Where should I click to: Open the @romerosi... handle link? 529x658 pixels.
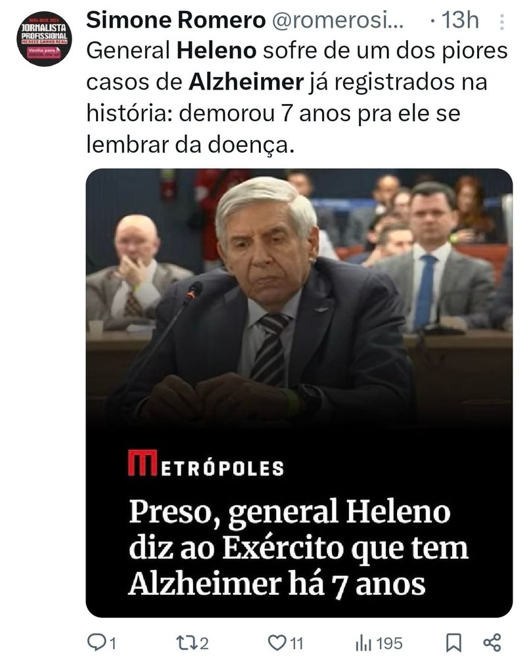338,20
